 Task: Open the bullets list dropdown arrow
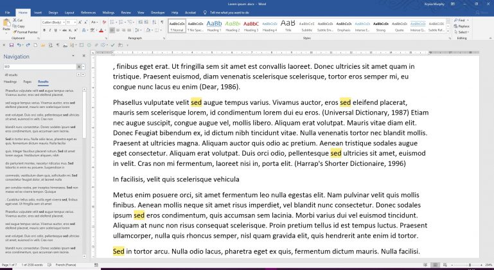(116, 22)
